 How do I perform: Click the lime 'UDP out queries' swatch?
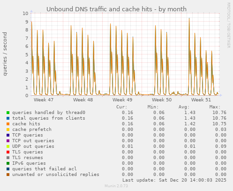click(8, 146)
